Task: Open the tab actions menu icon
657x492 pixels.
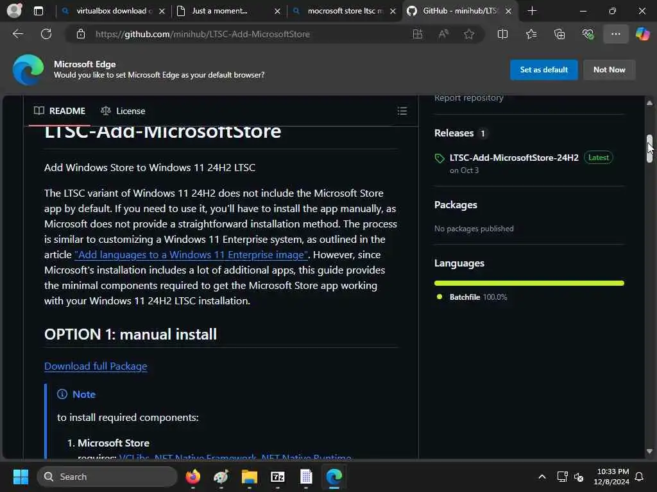Action: point(38,11)
